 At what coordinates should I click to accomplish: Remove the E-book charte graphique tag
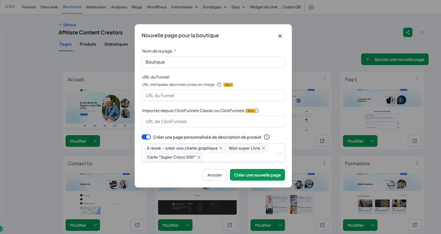221,148
